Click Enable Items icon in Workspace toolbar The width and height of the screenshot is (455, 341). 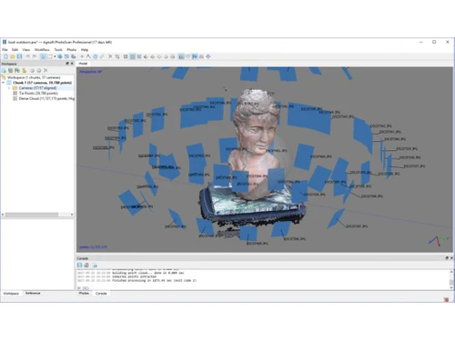(x=32, y=70)
